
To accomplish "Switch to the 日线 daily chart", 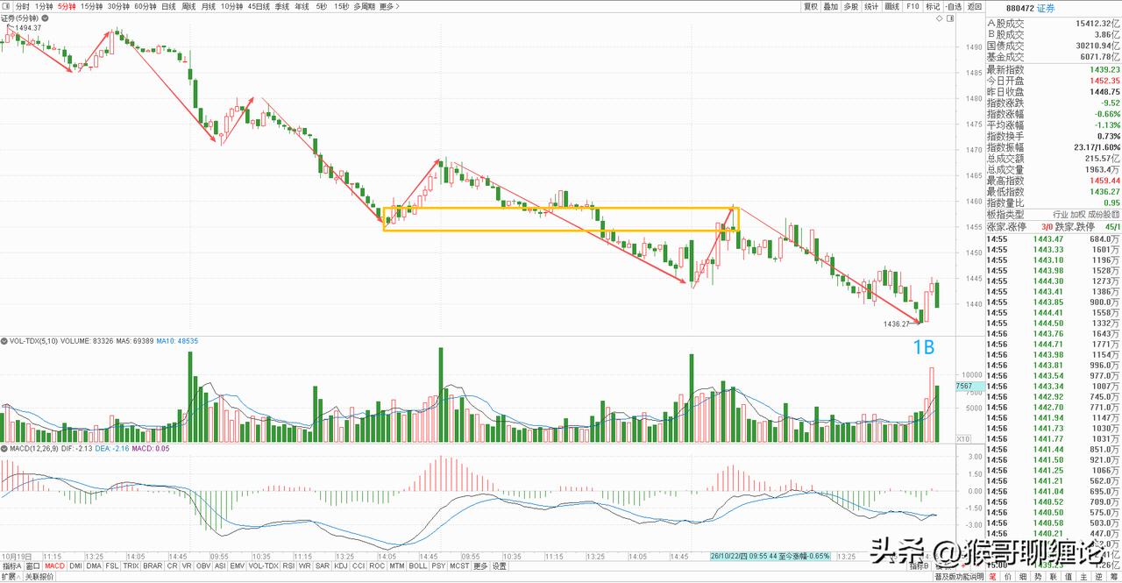I will (x=168, y=6).
